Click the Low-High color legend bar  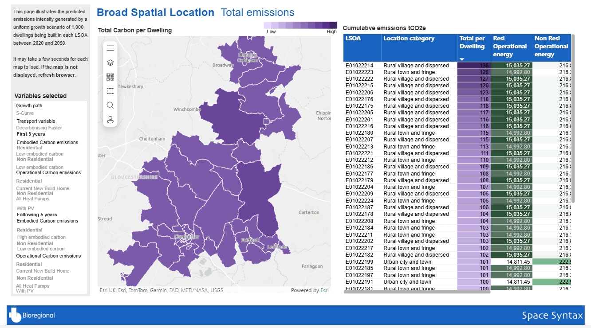(x=300, y=25)
